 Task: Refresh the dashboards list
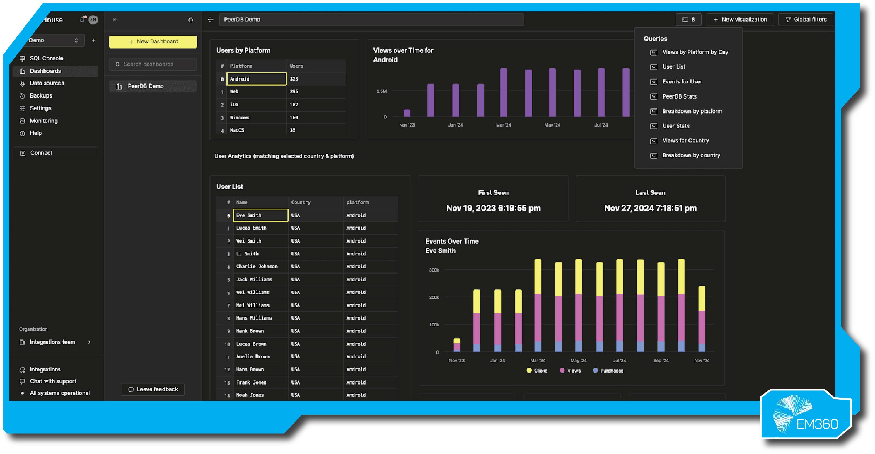click(191, 20)
